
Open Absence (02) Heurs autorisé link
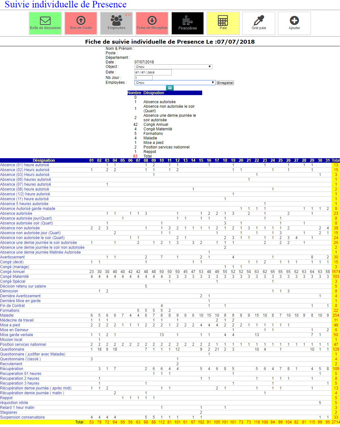25,170
